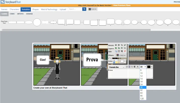Click the search magnifier button
The image size is (180, 103).
[84, 9]
